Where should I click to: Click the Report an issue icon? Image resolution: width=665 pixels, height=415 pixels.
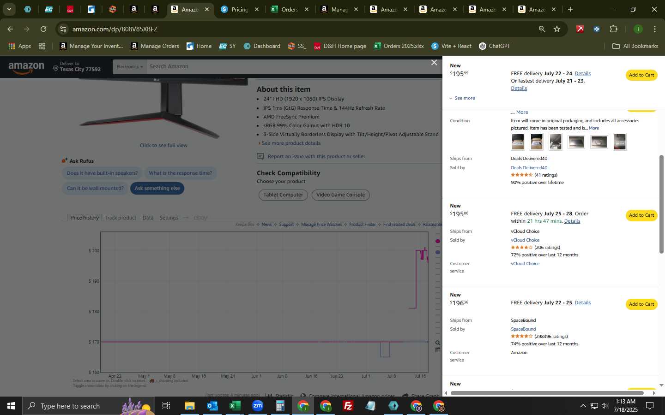260,156
